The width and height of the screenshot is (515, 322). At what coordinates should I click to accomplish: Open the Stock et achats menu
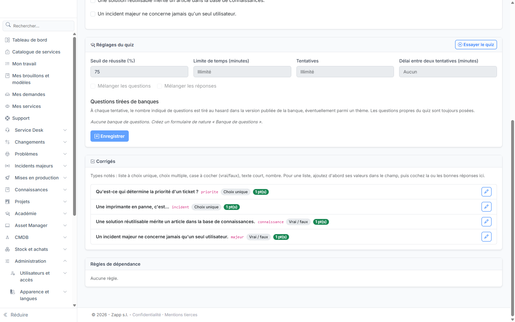36,249
